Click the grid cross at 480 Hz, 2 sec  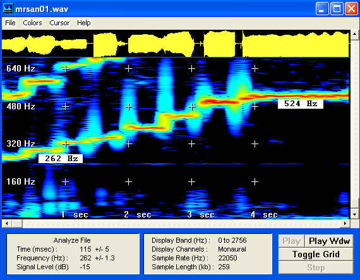(129, 107)
